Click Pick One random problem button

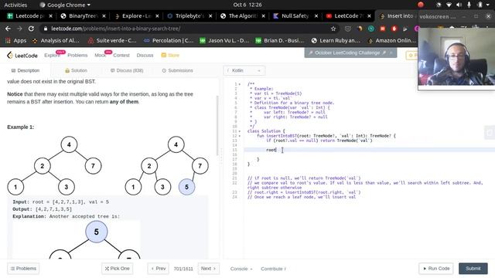point(117,269)
